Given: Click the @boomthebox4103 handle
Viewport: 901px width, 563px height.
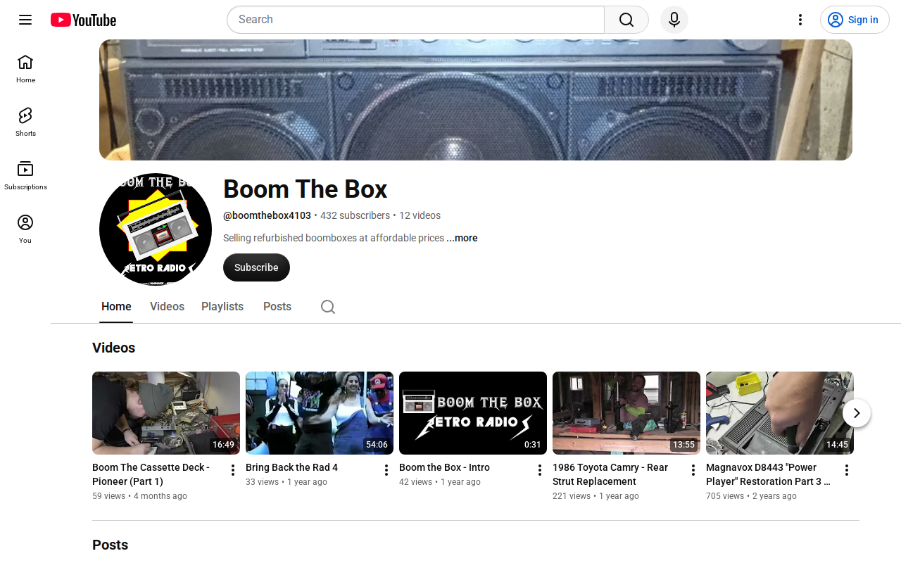Looking at the screenshot, I should click(x=267, y=215).
